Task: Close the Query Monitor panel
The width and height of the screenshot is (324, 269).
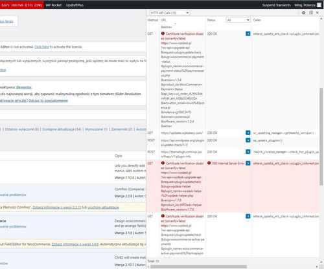Action: [318, 13]
